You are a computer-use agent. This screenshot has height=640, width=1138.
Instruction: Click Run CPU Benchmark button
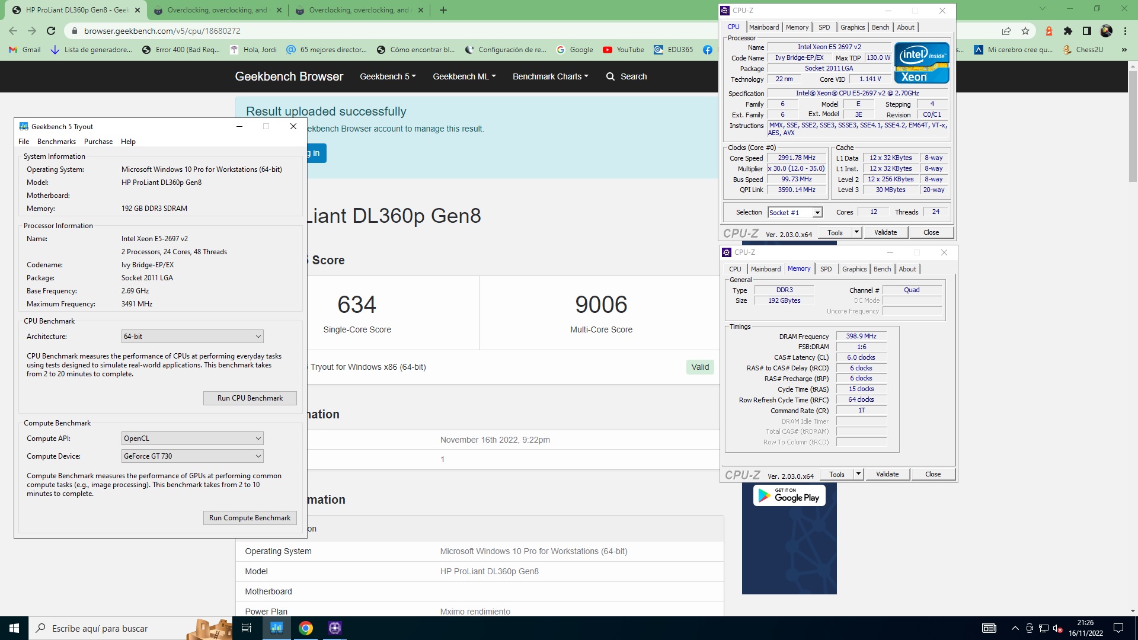pyautogui.click(x=250, y=398)
